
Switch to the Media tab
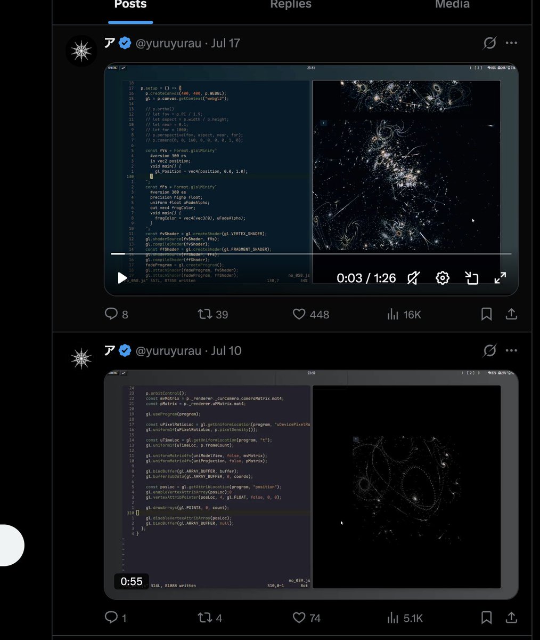pyautogui.click(x=453, y=5)
